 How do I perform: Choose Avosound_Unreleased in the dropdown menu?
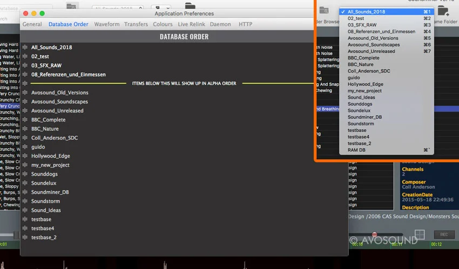[387, 51]
